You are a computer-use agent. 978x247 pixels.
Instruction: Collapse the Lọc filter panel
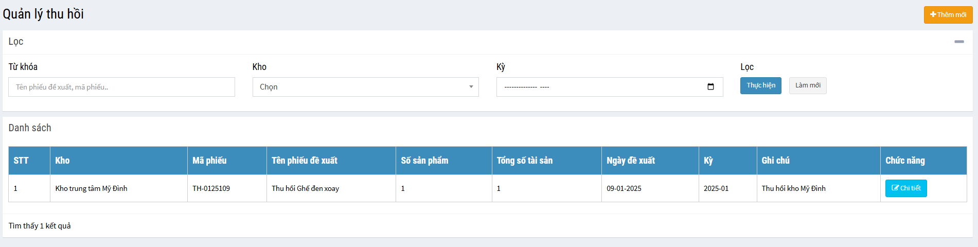959,42
